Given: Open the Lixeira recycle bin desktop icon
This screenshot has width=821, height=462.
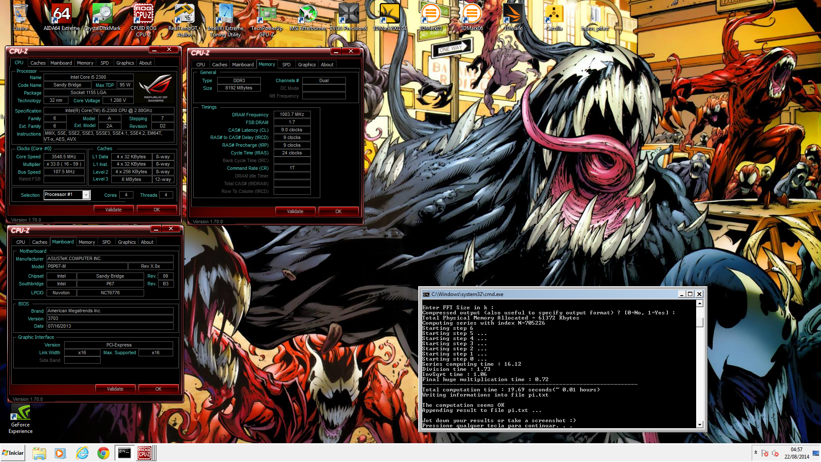Looking at the screenshot, I should [x=20, y=17].
